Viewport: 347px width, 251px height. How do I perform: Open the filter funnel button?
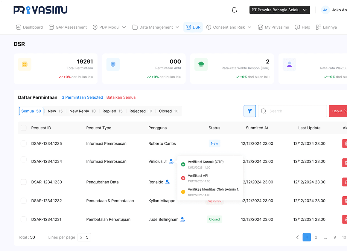pos(249,111)
